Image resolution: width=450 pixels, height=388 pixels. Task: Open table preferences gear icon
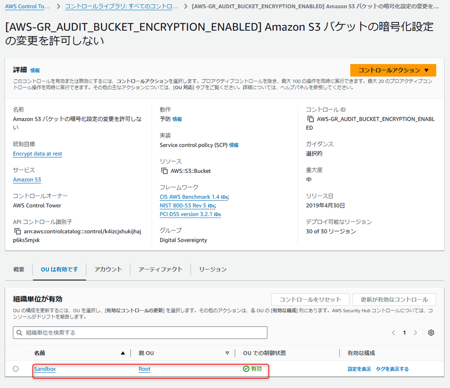431,333
